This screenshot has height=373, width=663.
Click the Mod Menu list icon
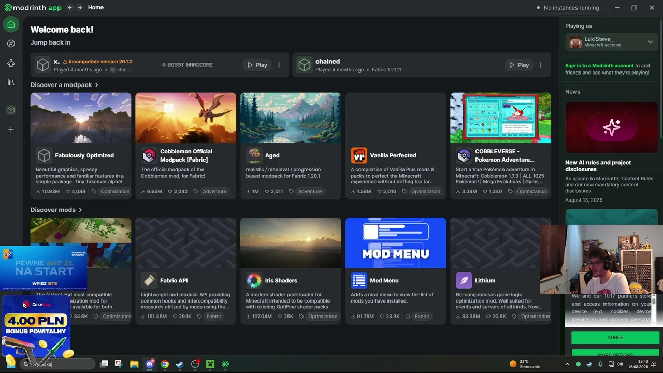coord(359,280)
